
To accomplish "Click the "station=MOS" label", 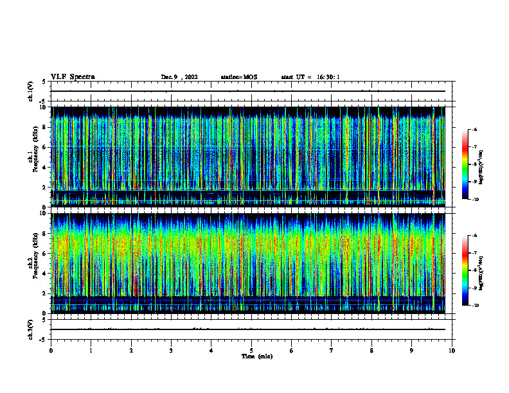I will click(239, 77).
